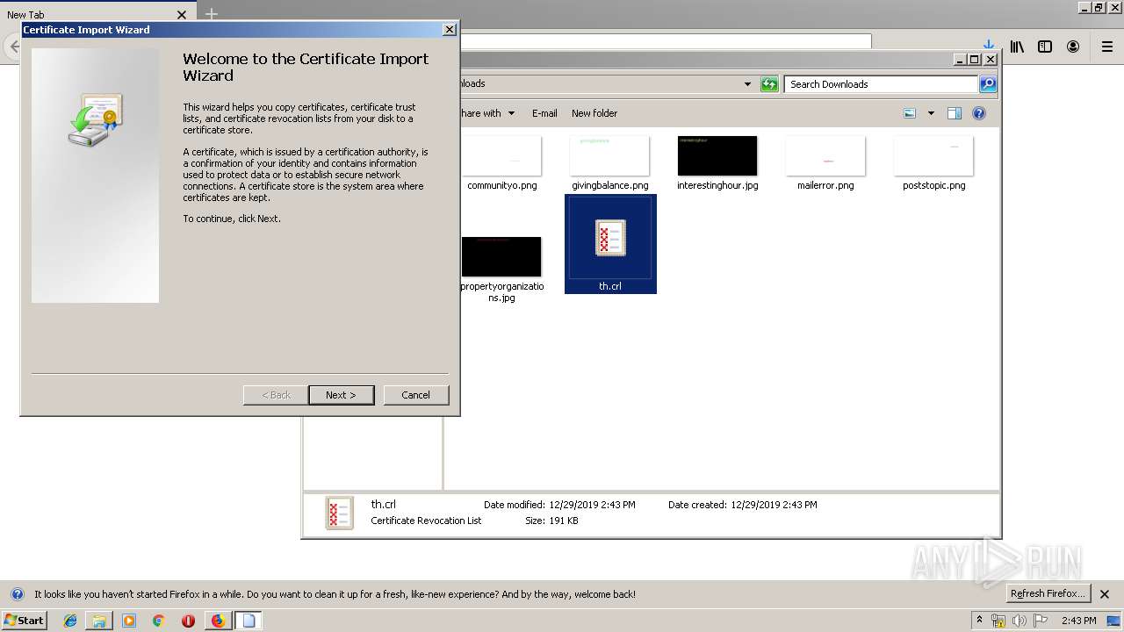Open the address bar history dropdown in Explorer
The image size is (1124, 632).
click(747, 84)
